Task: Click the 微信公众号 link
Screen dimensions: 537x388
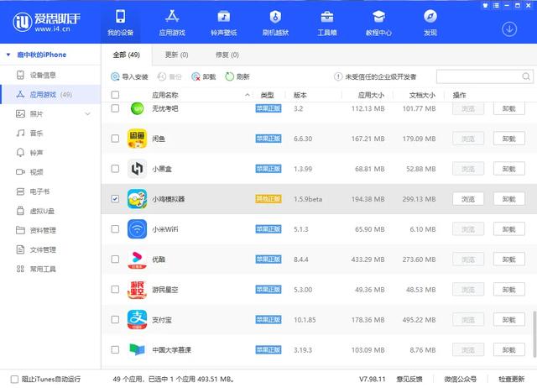Action: (x=461, y=379)
